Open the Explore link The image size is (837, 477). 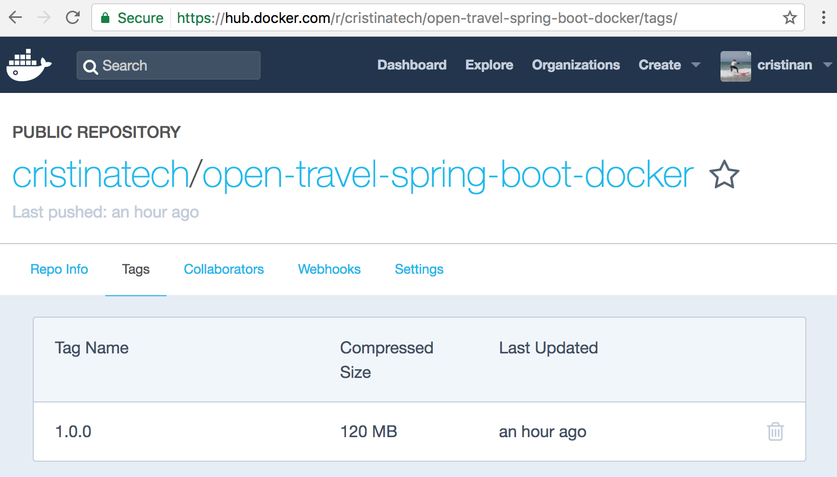[x=489, y=65]
